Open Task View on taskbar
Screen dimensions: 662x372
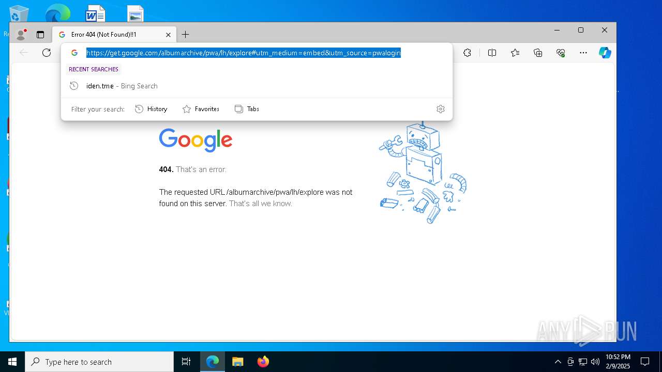tap(186, 362)
